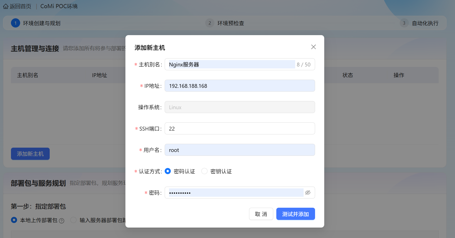The width and height of the screenshot is (455, 238).
Task: Click the step 3 circle icon
Action: (404, 23)
